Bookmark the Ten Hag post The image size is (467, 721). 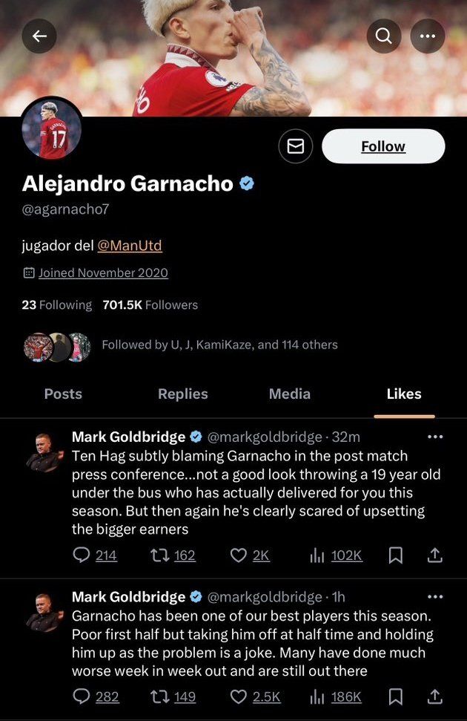point(396,555)
